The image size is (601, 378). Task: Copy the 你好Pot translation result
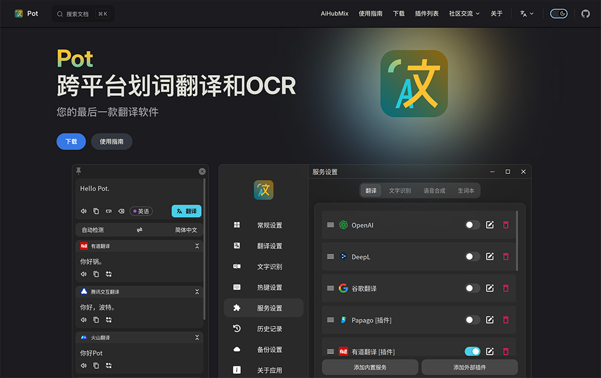point(96,366)
